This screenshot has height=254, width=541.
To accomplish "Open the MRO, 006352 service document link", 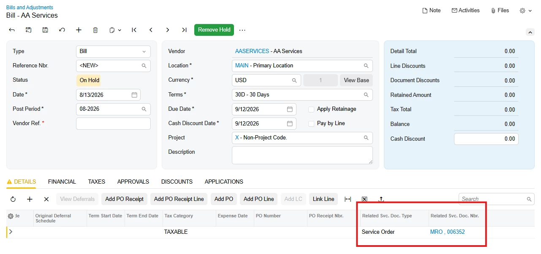I will click(x=447, y=232).
